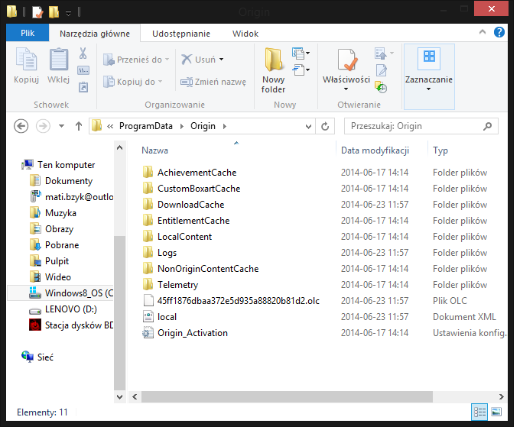Open the recent locations dropdown arrow
Screen dimensions: 520x430
coord(61,126)
